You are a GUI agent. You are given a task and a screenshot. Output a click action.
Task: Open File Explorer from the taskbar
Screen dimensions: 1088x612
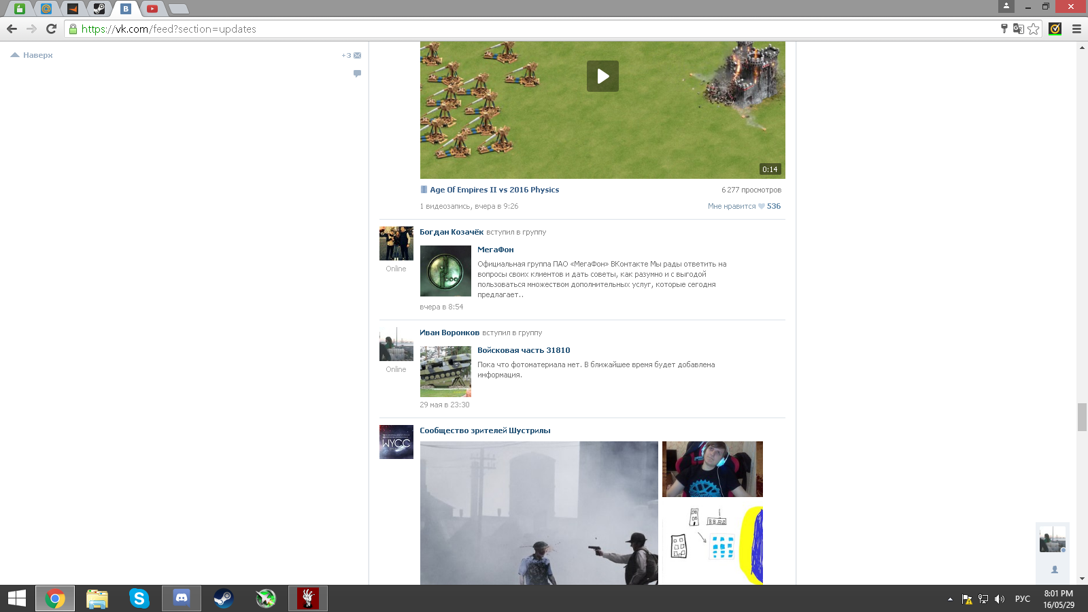[x=97, y=598]
